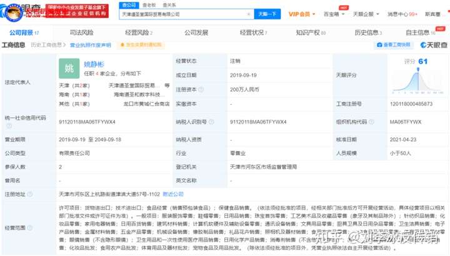Switch to the 司法风险 tab
This screenshot has width=450, height=256.
tap(82, 32)
